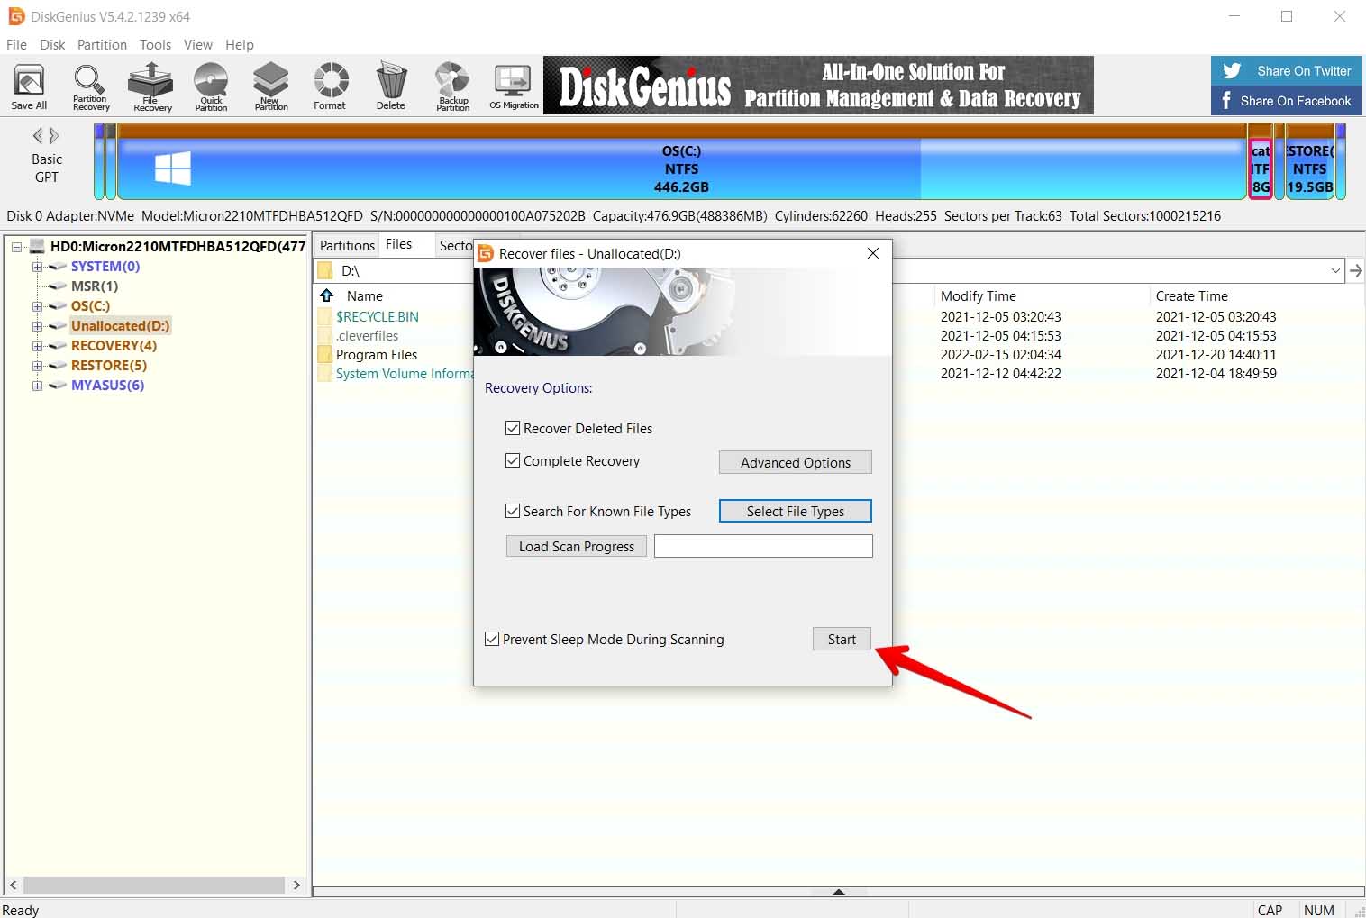
Task: Select the Quick Partition icon
Action: (x=211, y=86)
